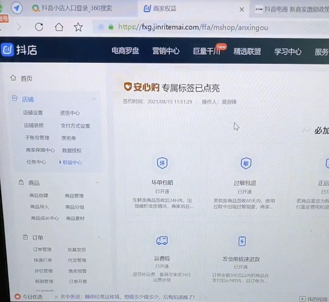Click the browser reload icon
This screenshot has width=329, height=302.
point(39,27)
